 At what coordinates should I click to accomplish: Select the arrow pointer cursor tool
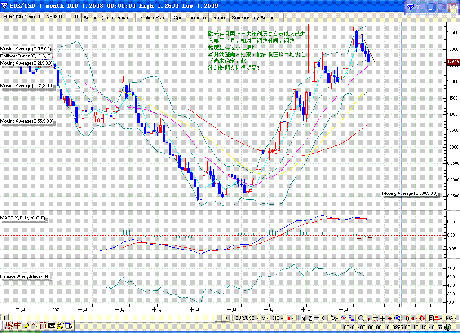334,318
